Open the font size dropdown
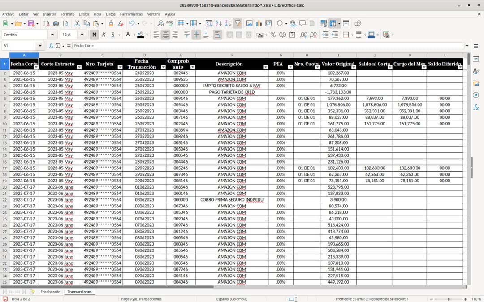 tap(82, 35)
